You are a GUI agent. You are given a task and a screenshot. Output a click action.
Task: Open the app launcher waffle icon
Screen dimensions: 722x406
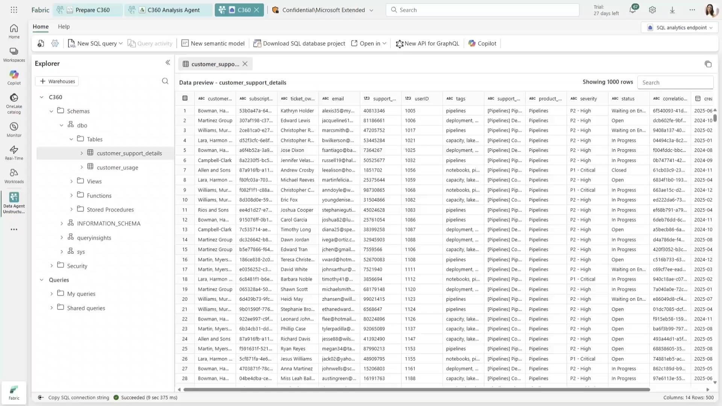[x=14, y=10]
